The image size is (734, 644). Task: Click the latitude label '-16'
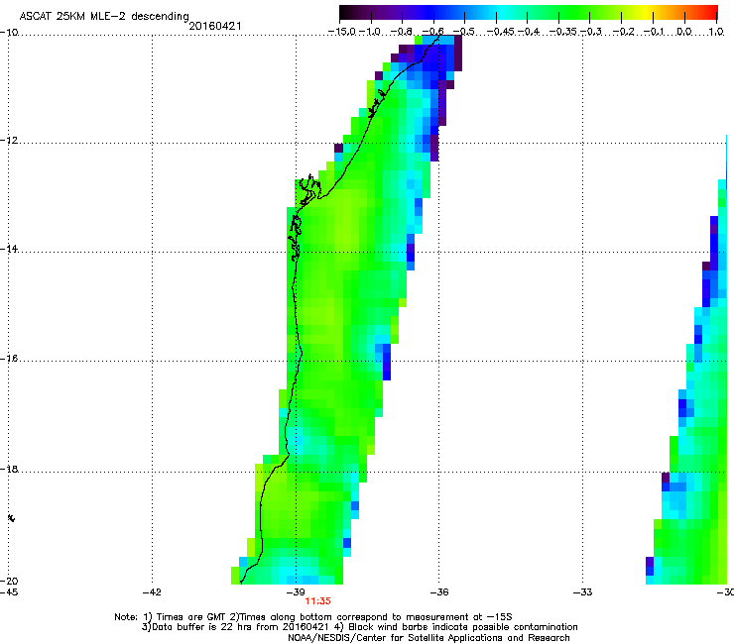(9, 359)
